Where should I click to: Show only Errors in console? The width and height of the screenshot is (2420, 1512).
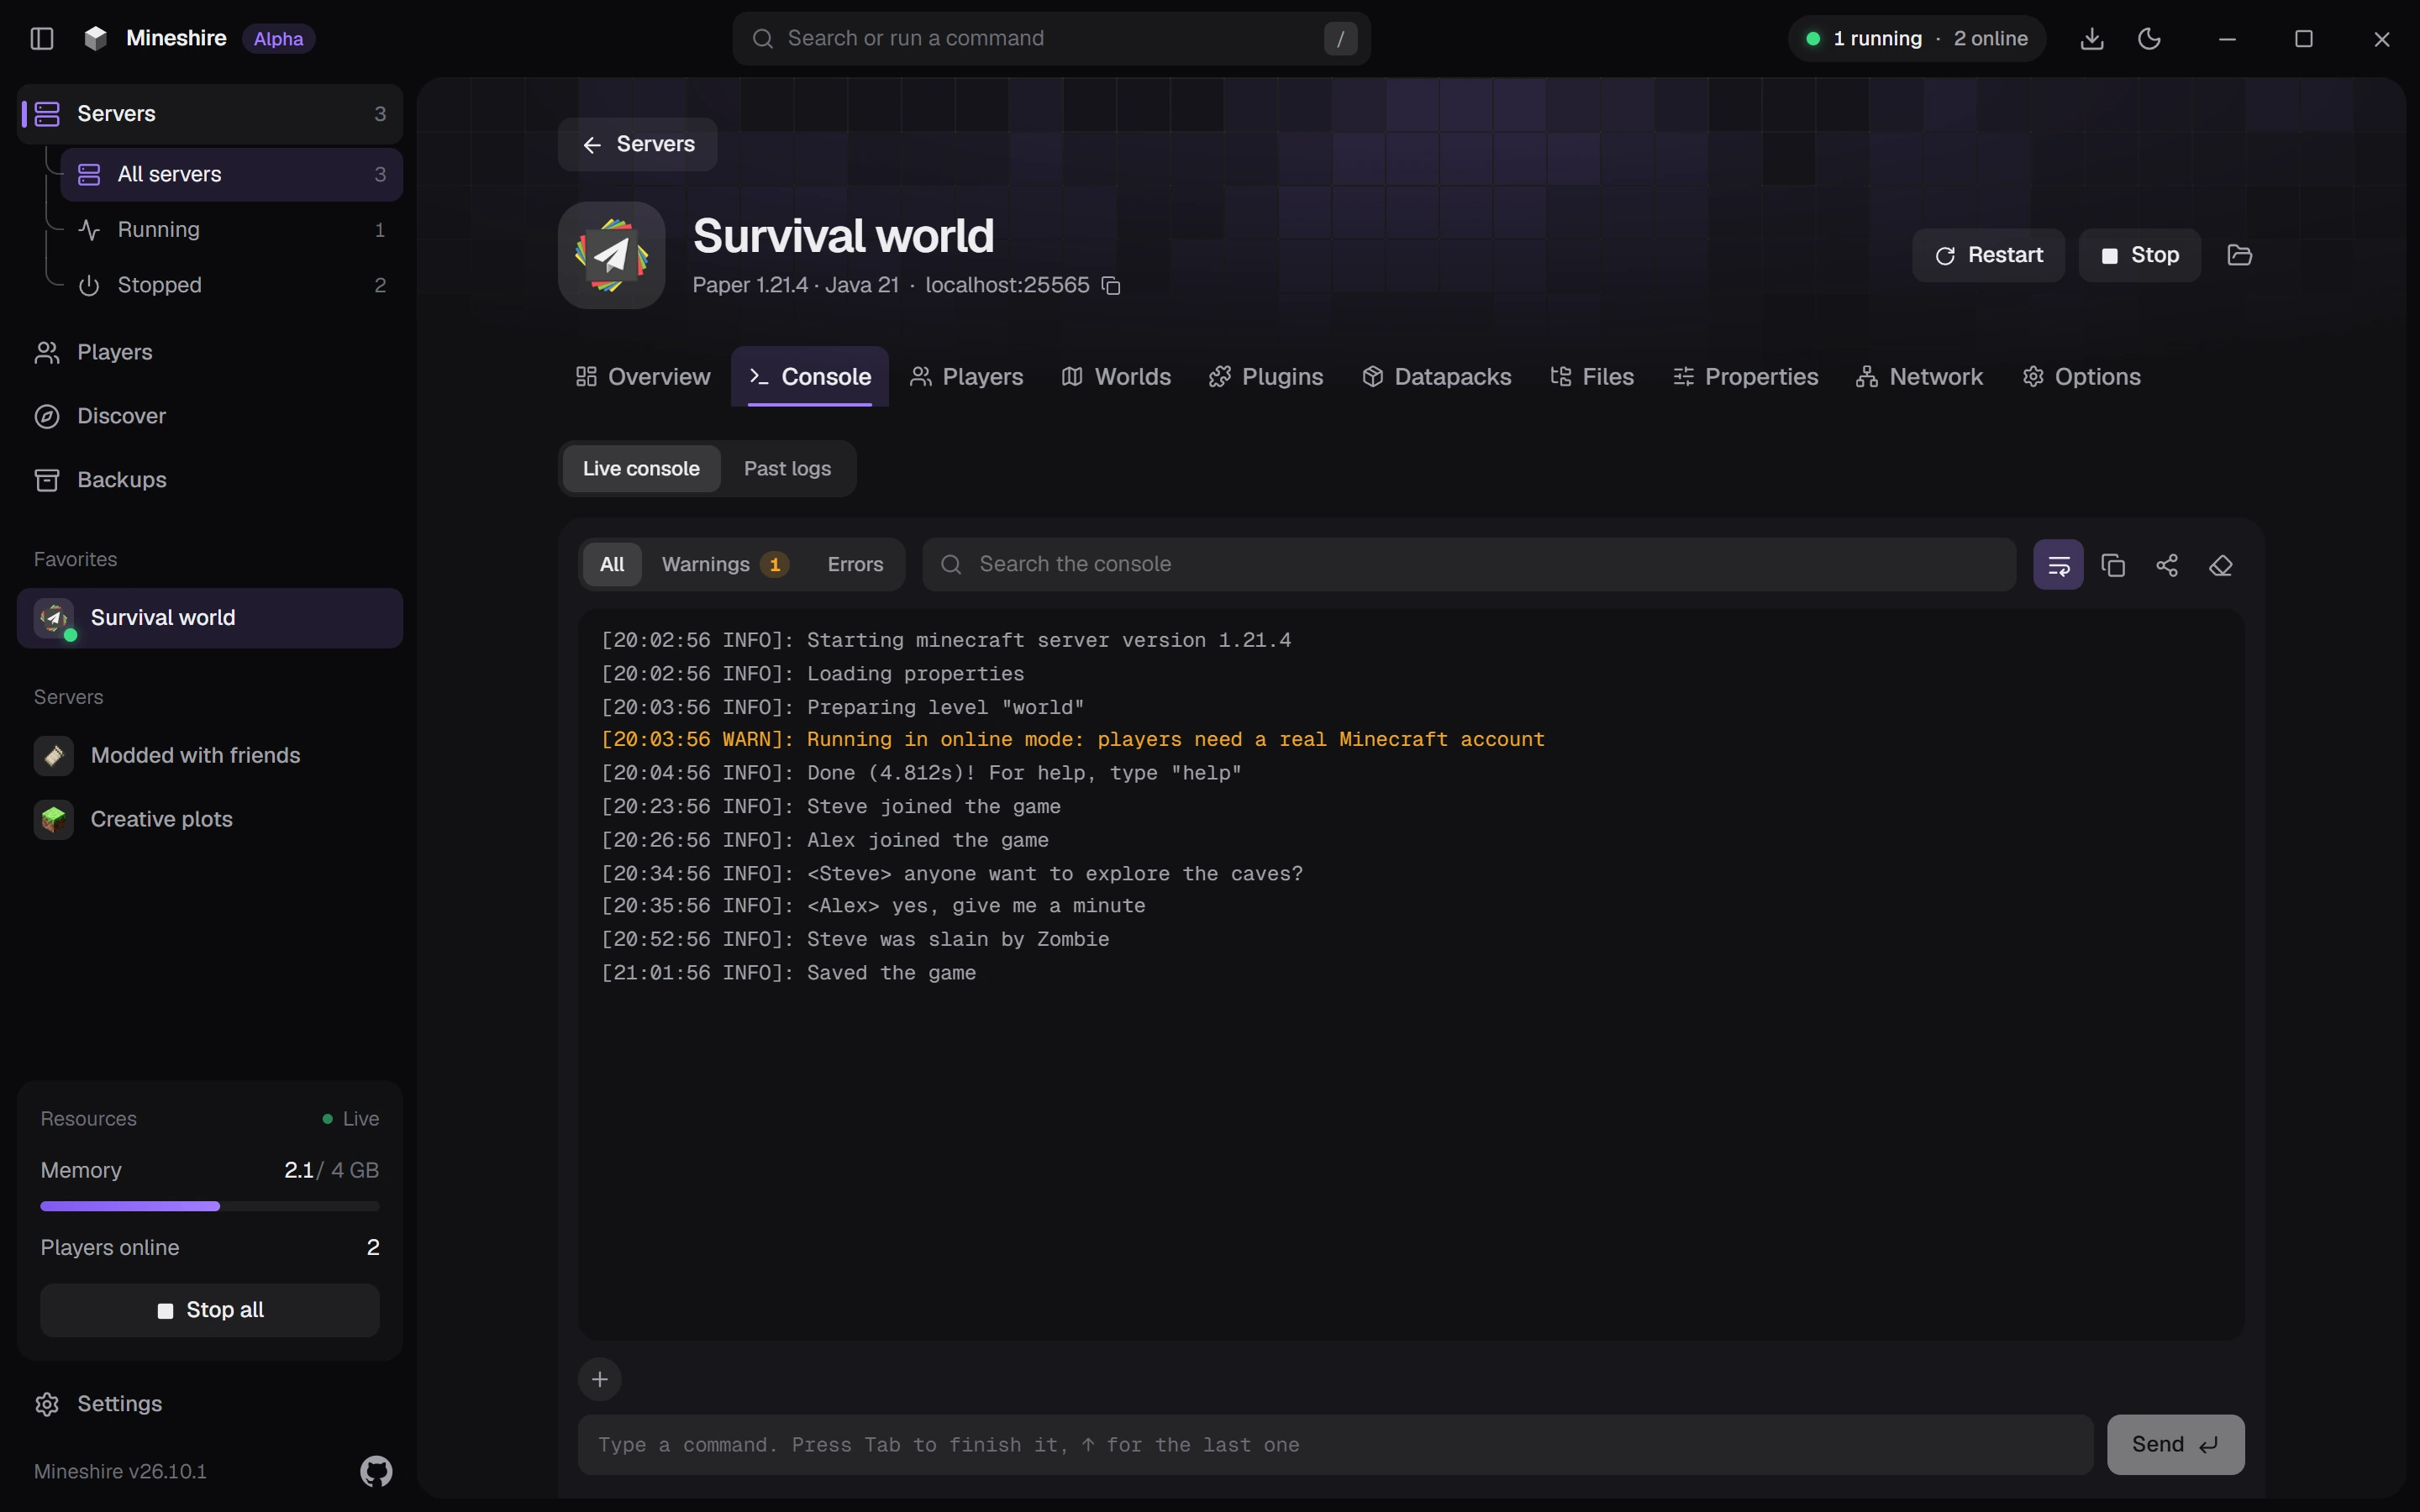coord(855,565)
